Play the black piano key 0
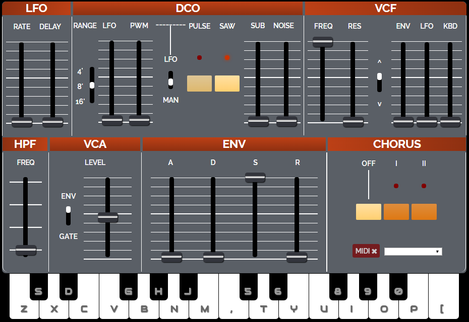Viewport: 469px width, 322px height. tap(398, 286)
